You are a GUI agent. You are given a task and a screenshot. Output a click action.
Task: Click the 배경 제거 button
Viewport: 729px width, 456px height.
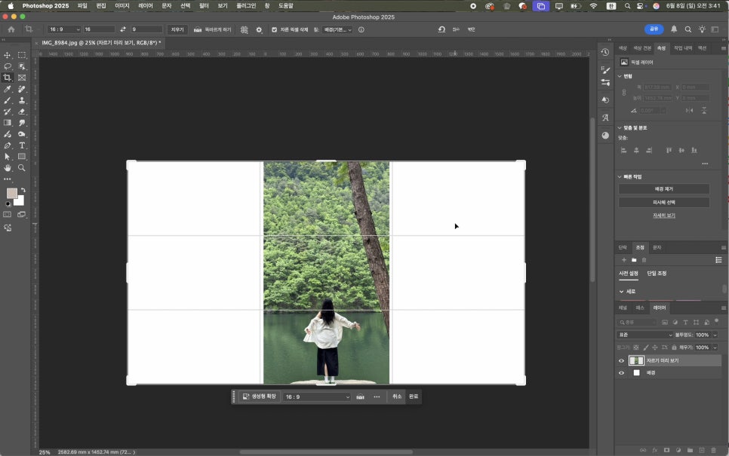[664, 189]
